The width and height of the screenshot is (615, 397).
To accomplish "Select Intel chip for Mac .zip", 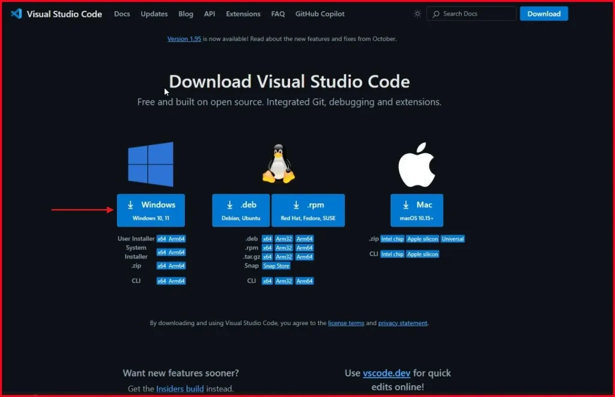I will click(x=392, y=239).
